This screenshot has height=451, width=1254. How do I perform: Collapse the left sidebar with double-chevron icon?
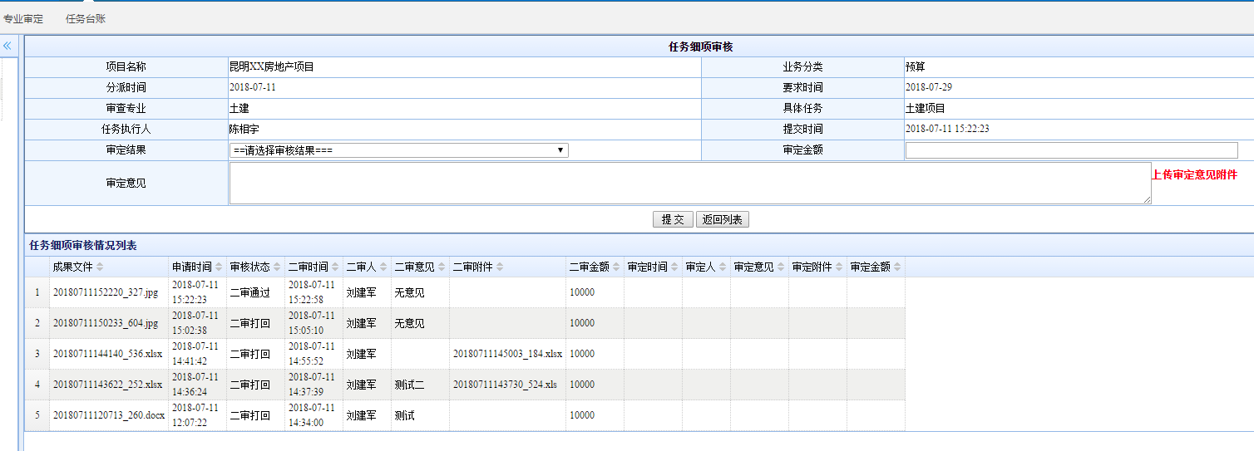(7, 46)
